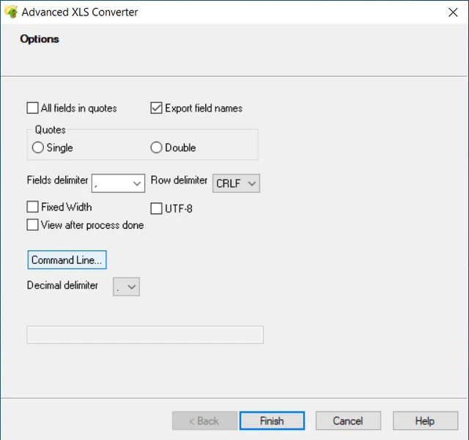
Task: Open the Command Line dialog button
Action: pyautogui.click(x=67, y=260)
